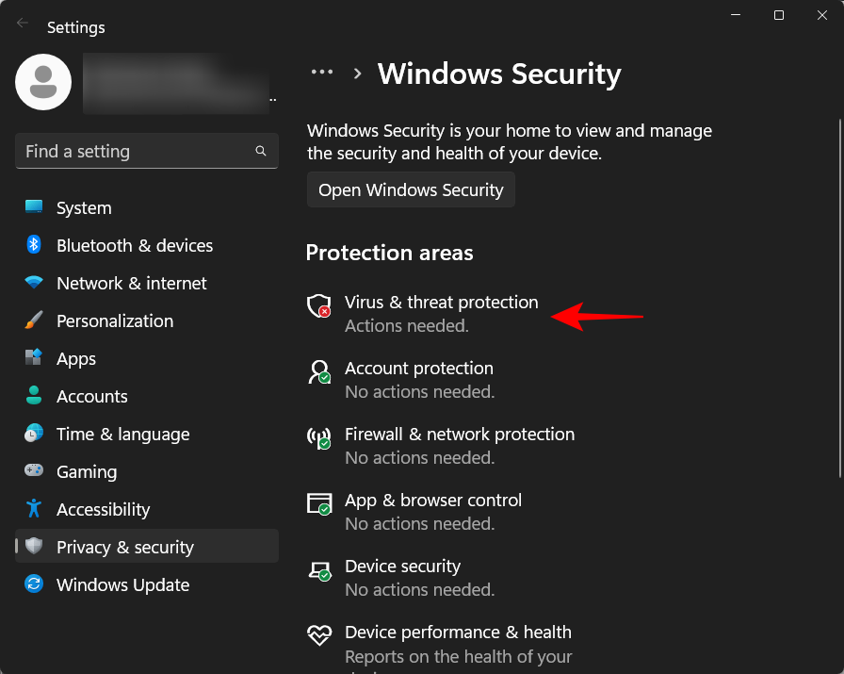
Task: Click the Gaming controller icon in the sidebar
Action: pyautogui.click(x=34, y=471)
